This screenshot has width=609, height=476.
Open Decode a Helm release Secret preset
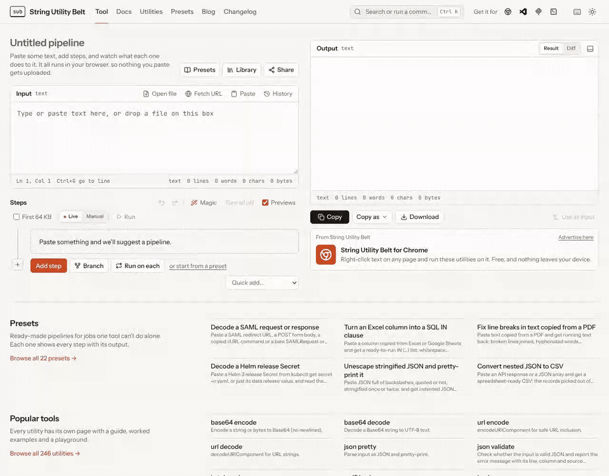click(x=255, y=366)
